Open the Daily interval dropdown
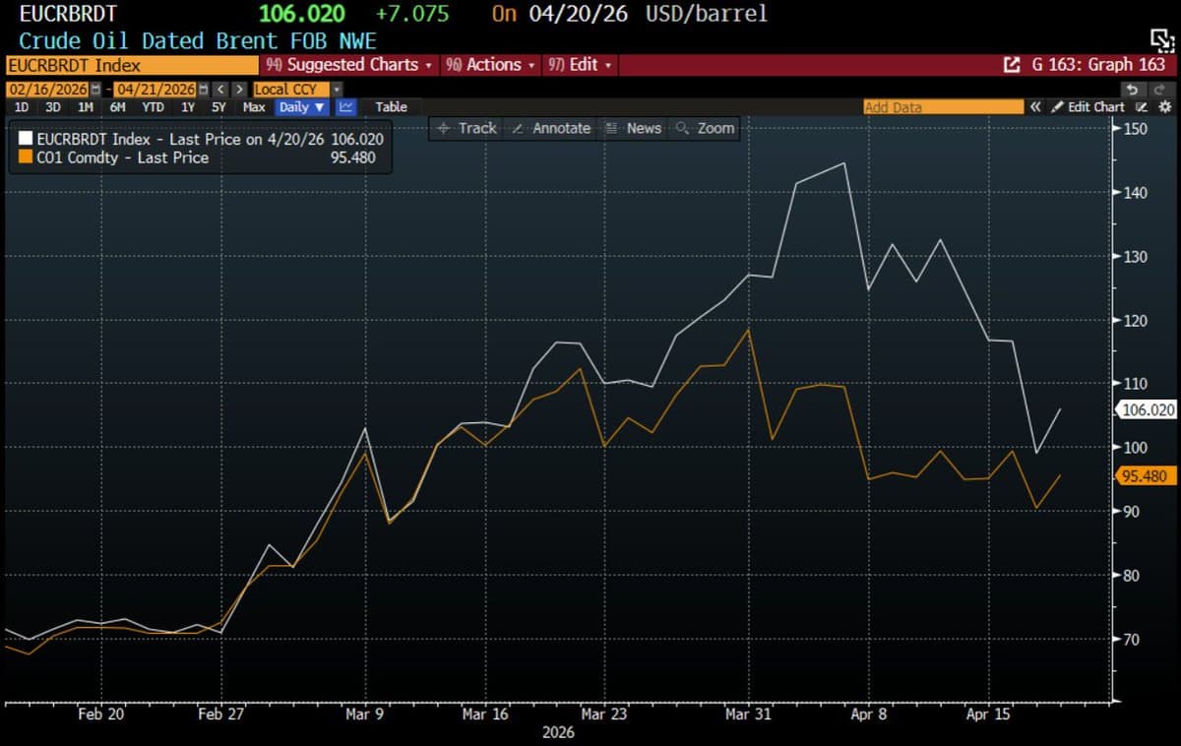1181x746 pixels. pyautogui.click(x=300, y=106)
